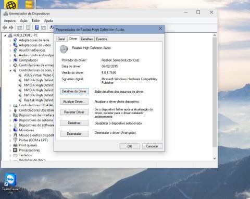Screen dimensions: 250x199
Task: Expand the Computador node
Action: pos(10,60)
